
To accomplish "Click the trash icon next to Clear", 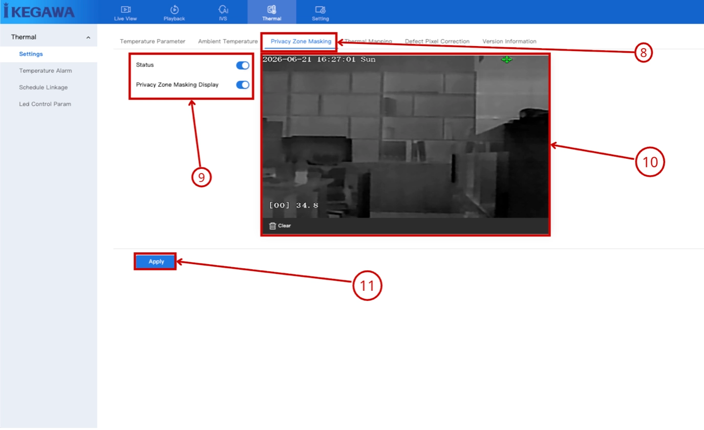I will pyautogui.click(x=272, y=226).
